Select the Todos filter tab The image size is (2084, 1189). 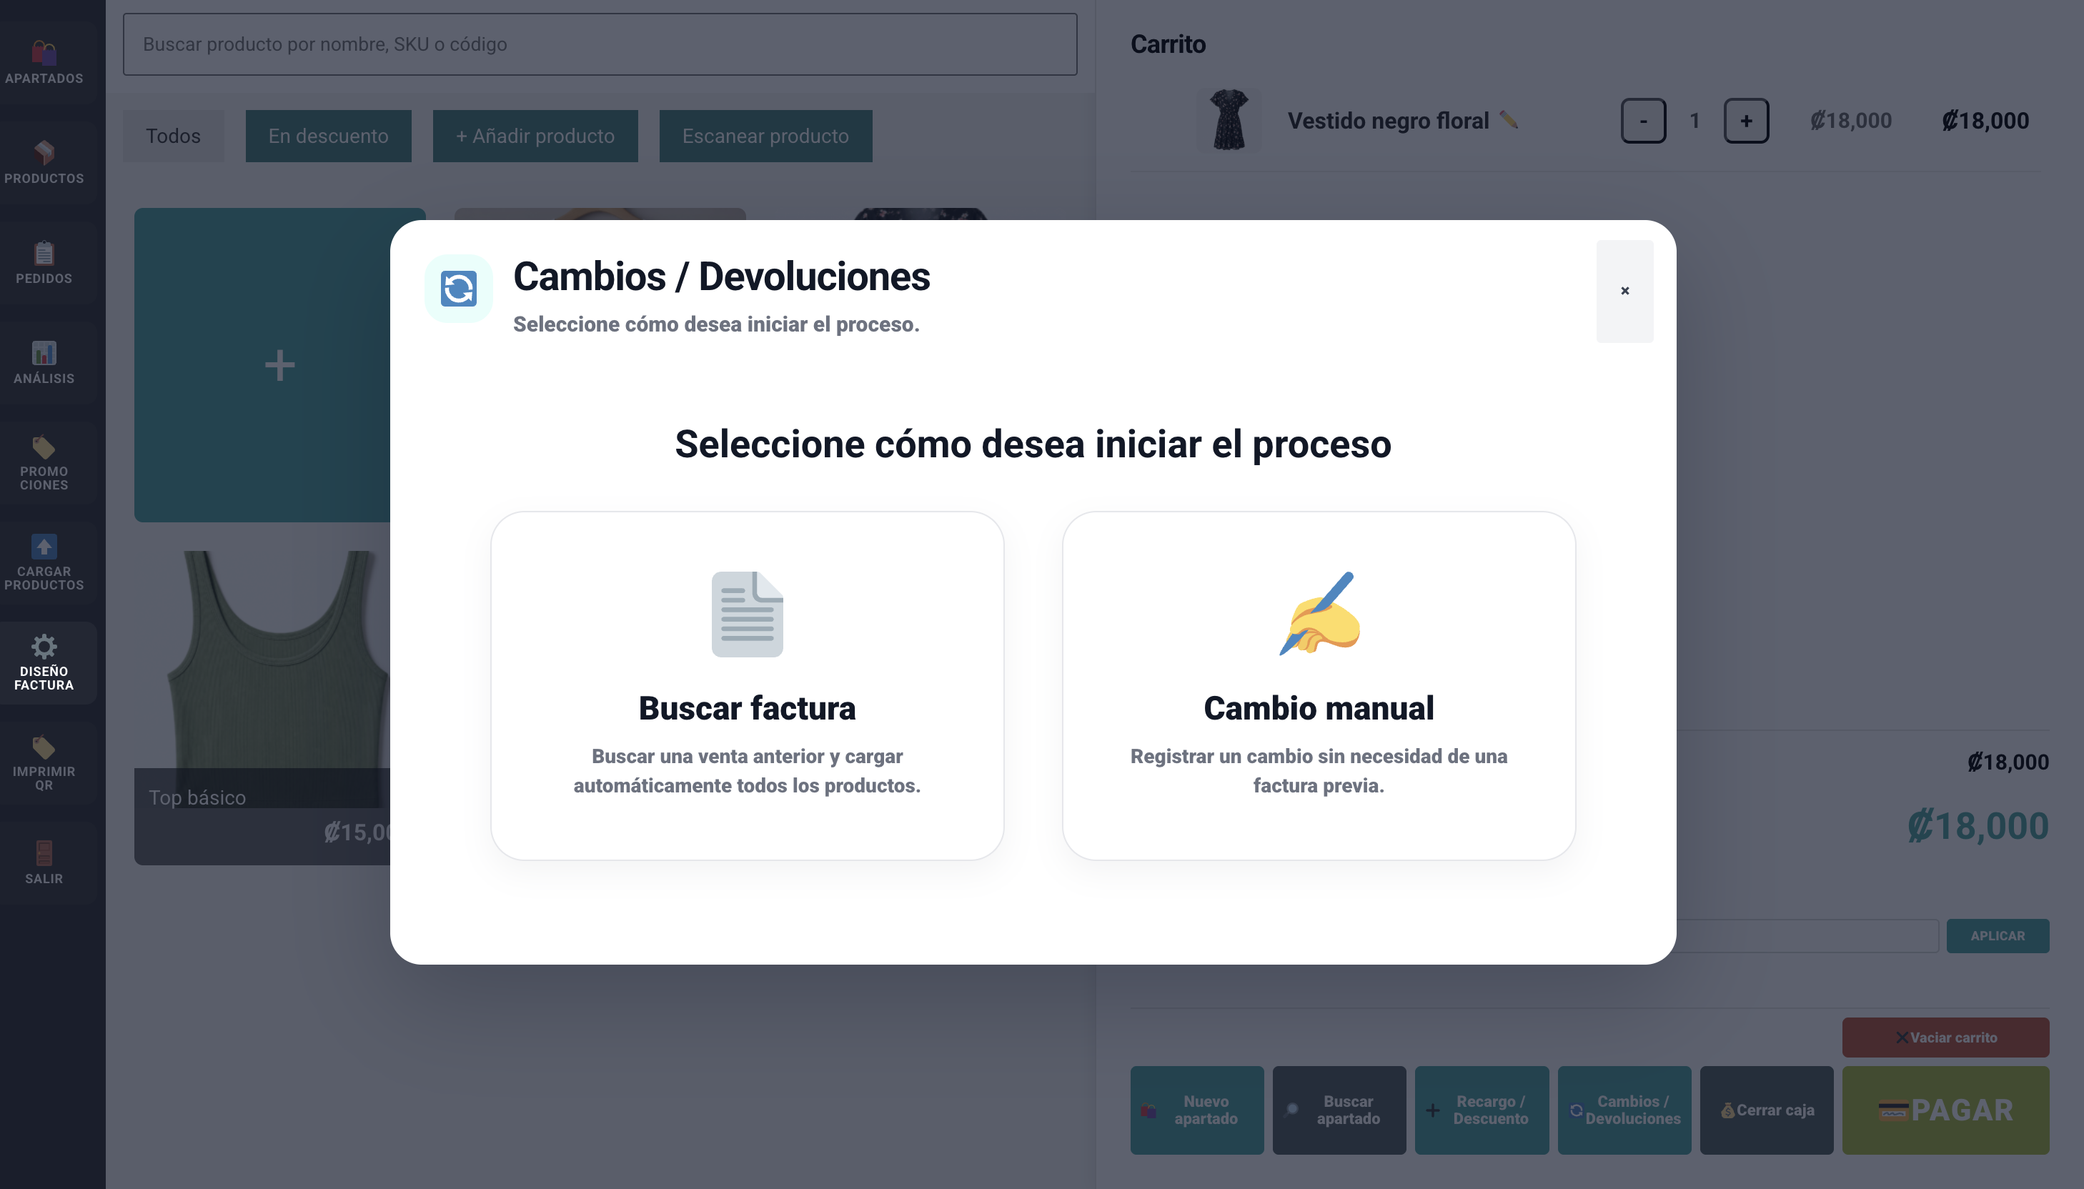173,136
